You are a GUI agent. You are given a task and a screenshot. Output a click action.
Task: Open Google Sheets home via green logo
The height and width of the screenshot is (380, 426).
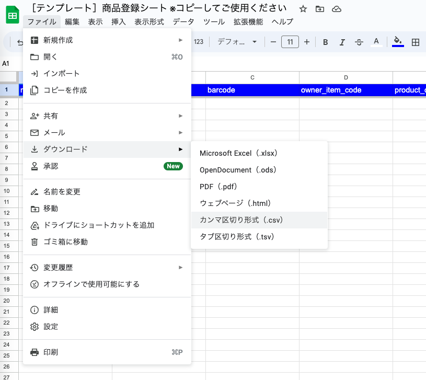[x=12, y=15]
